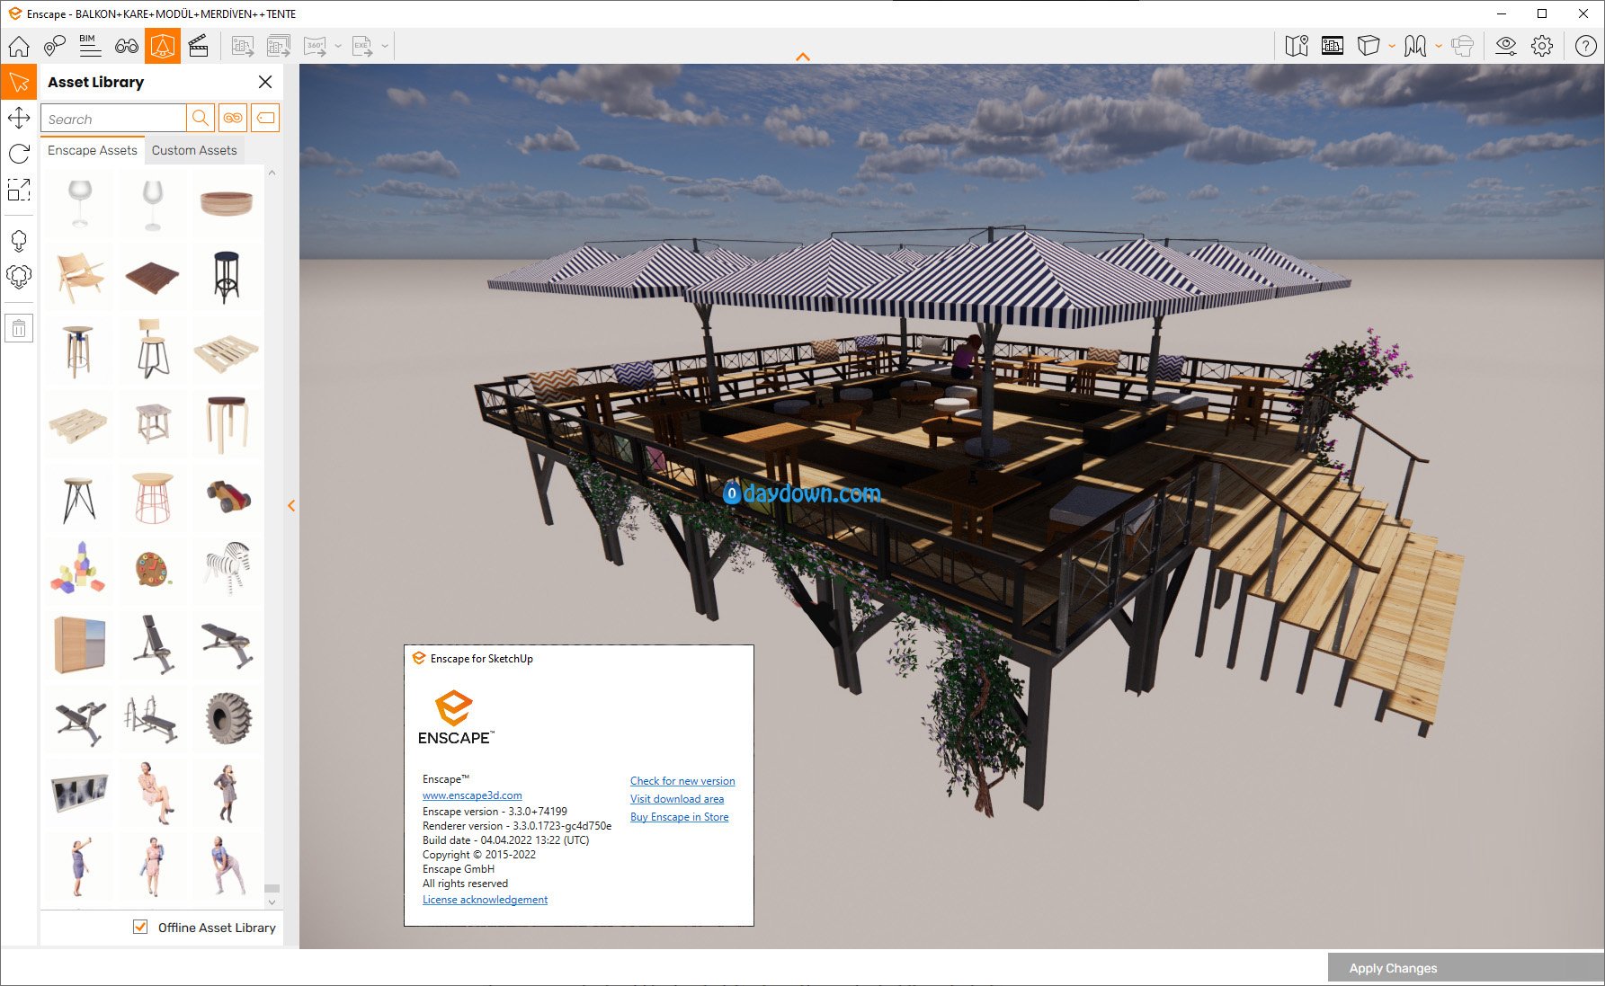Viewport: 1605px width, 986px height.
Task: Click Check for new version link
Action: click(x=682, y=781)
